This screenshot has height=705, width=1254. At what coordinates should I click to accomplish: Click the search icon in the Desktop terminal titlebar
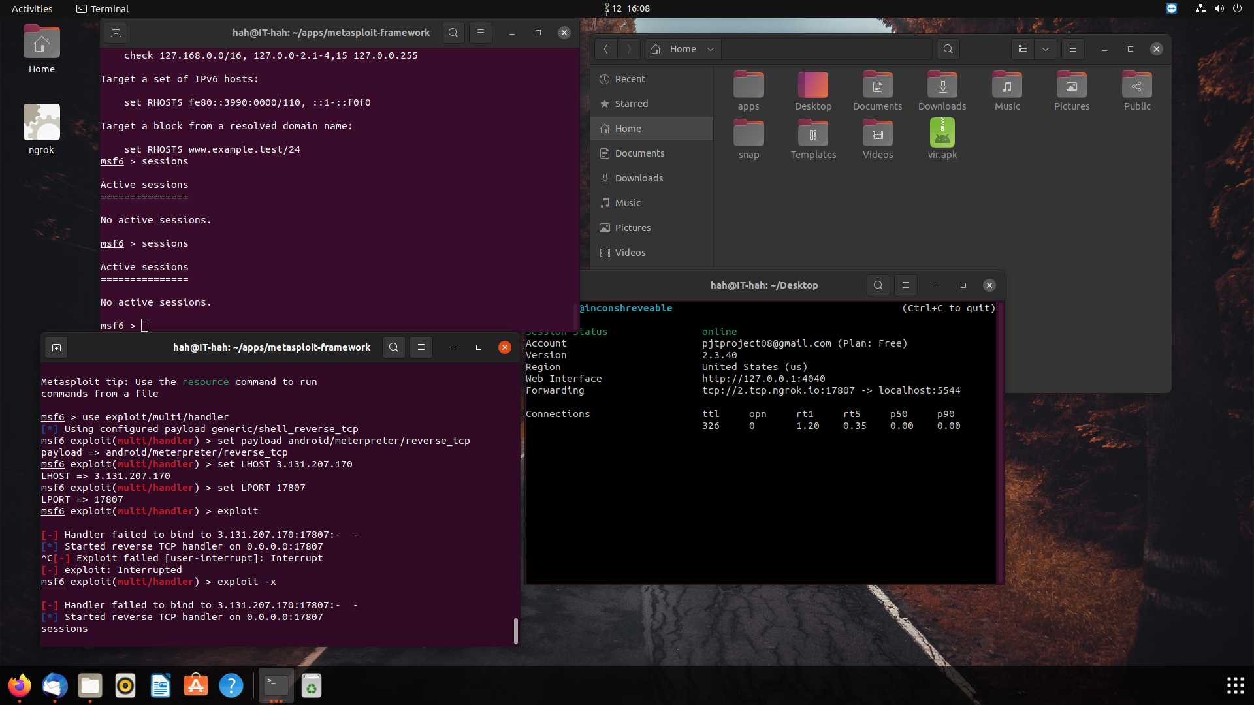[x=878, y=285]
